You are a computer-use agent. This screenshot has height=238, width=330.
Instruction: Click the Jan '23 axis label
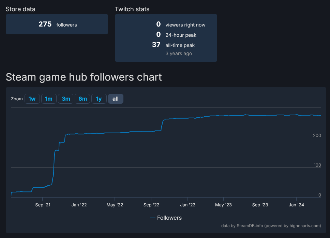[x=188, y=205]
